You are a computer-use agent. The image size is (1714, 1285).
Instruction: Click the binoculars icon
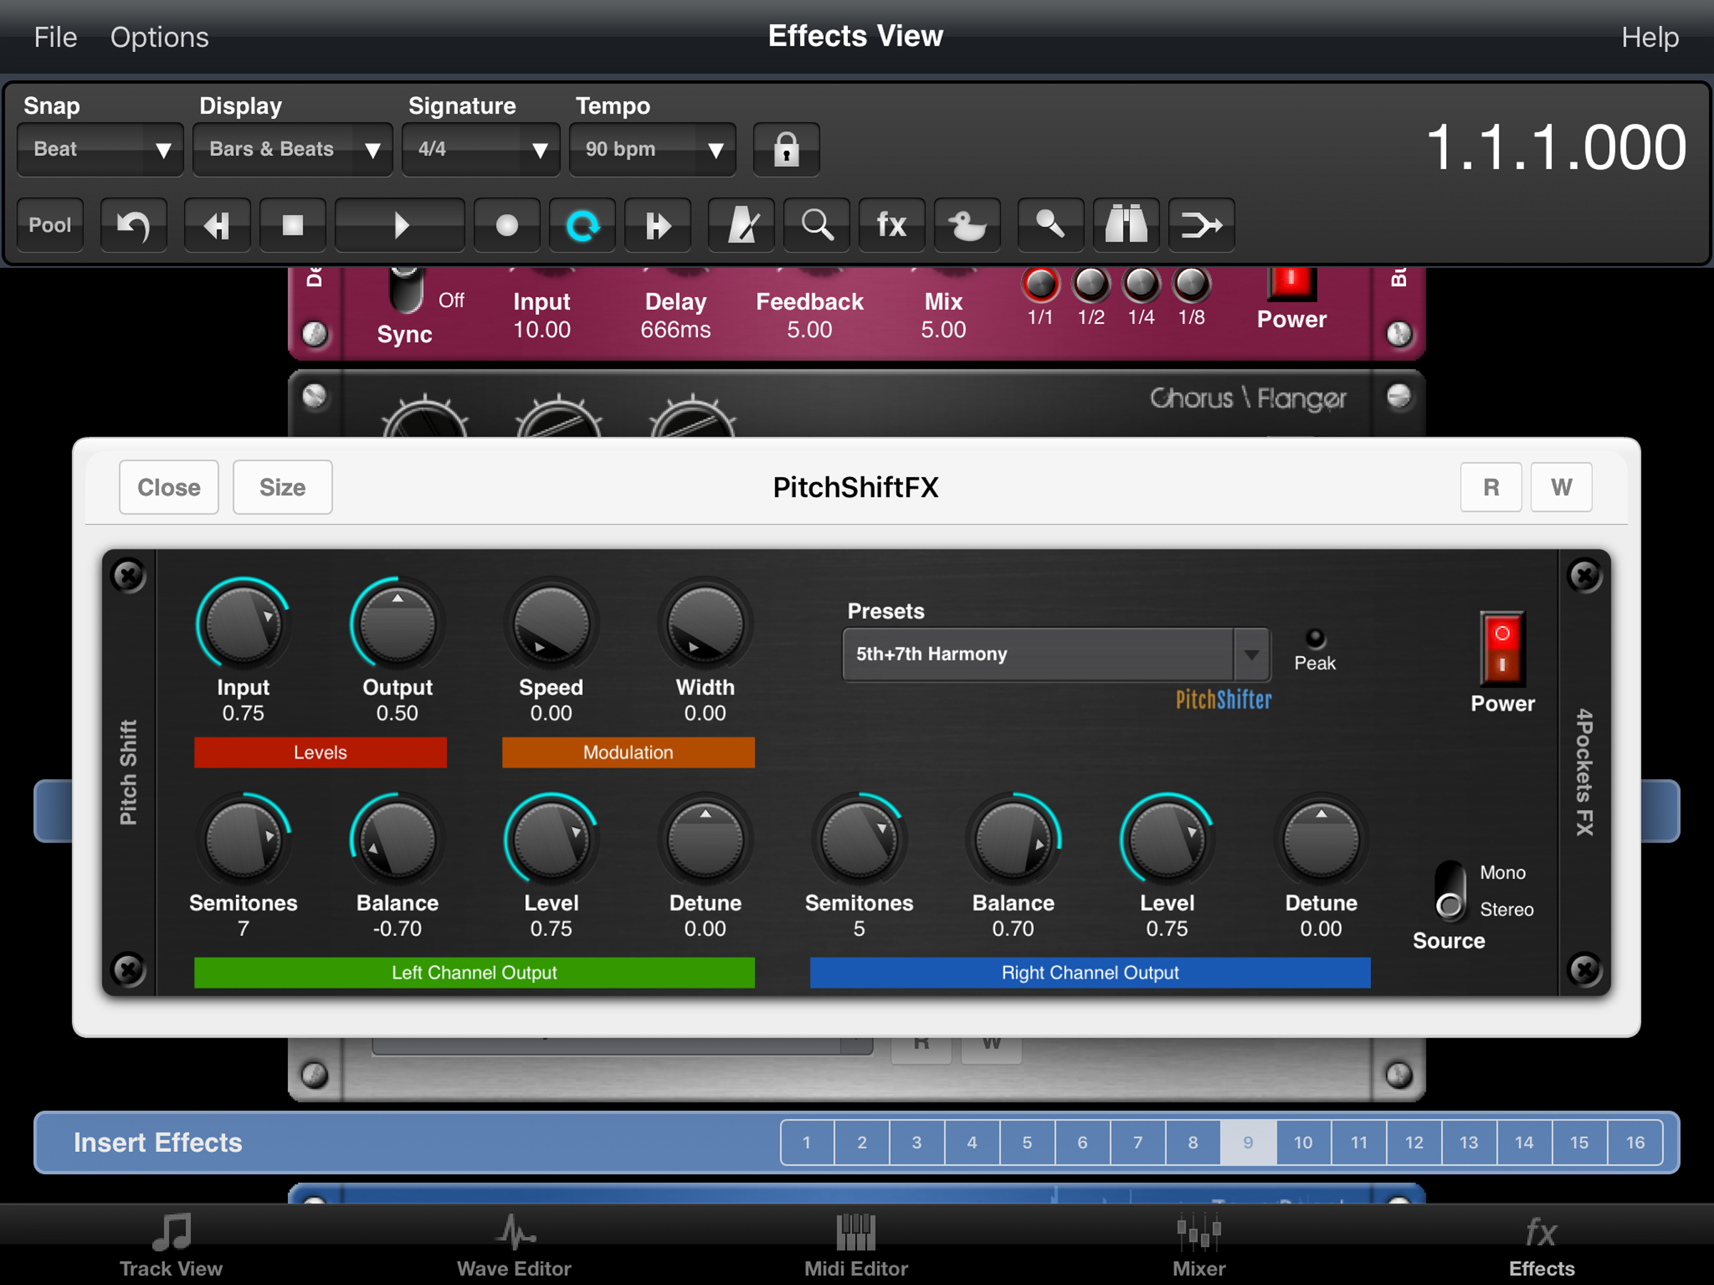click(x=1125, y=225)
